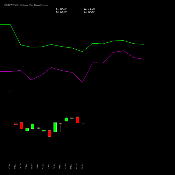This screenshot has height=175, width=175.
Task: Select the green 11 Dec candlestick
Action: pos(27,131)
